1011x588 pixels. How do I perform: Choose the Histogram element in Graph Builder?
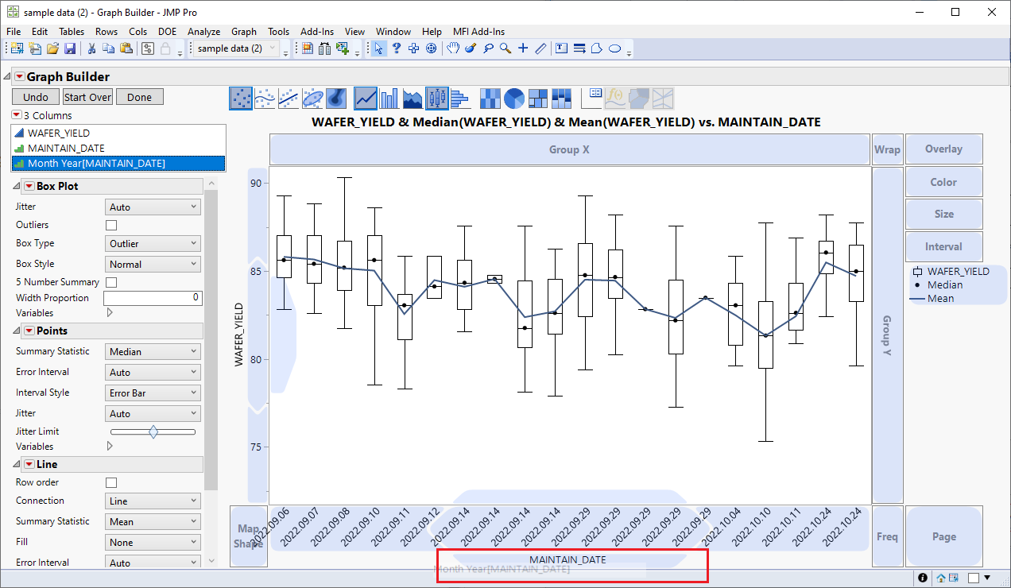[459, 99]
